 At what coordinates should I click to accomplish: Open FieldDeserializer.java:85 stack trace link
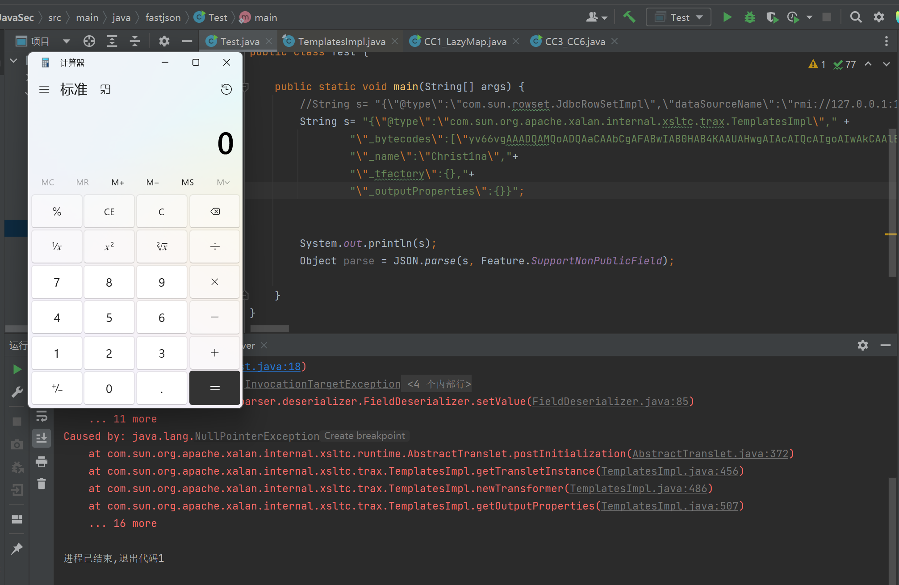point(610,401)
